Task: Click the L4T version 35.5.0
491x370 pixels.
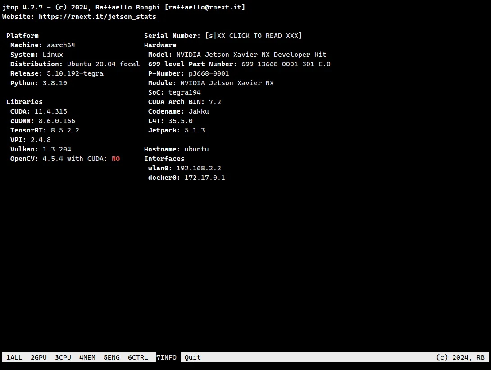Action: (x=181, y=121)
